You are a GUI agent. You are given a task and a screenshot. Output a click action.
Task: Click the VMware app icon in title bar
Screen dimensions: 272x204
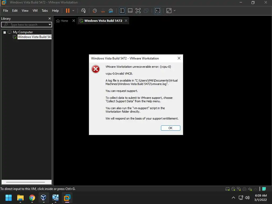(4, 2)
